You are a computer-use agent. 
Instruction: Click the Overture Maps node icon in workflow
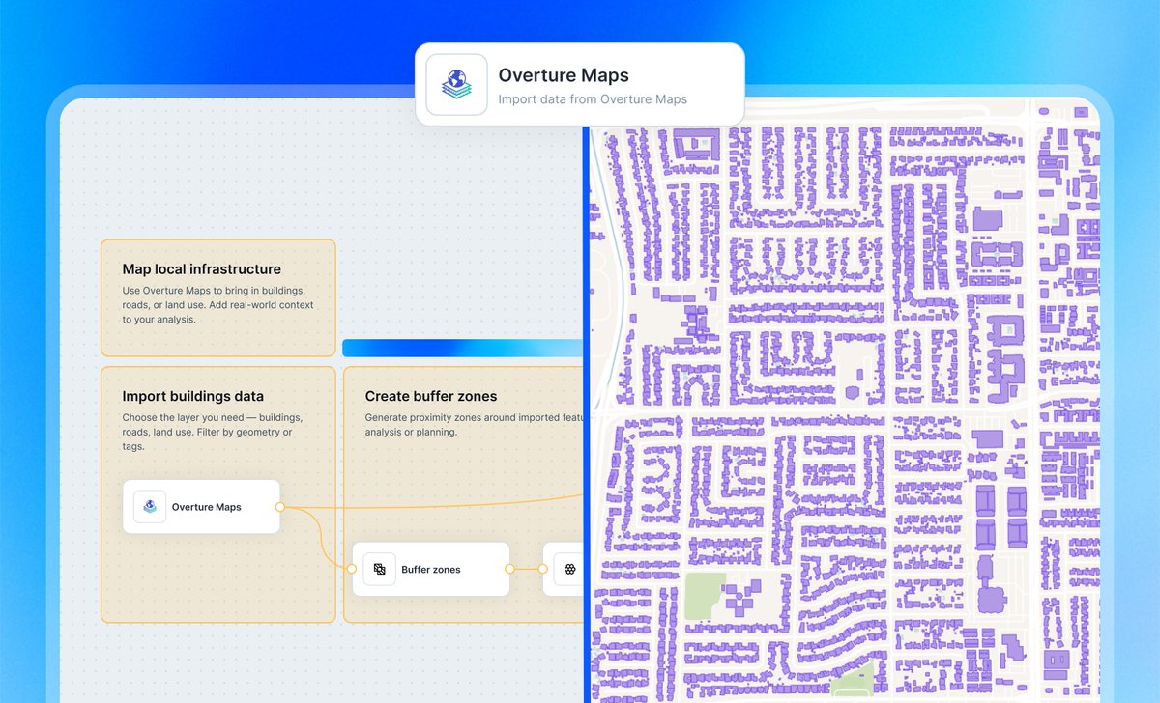point(150,507)
